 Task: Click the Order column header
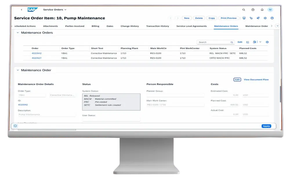tap(35, 48)
